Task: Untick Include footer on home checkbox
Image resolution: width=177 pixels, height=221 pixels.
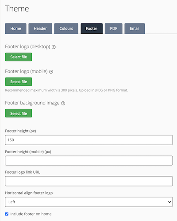Action: click(7, 214)
